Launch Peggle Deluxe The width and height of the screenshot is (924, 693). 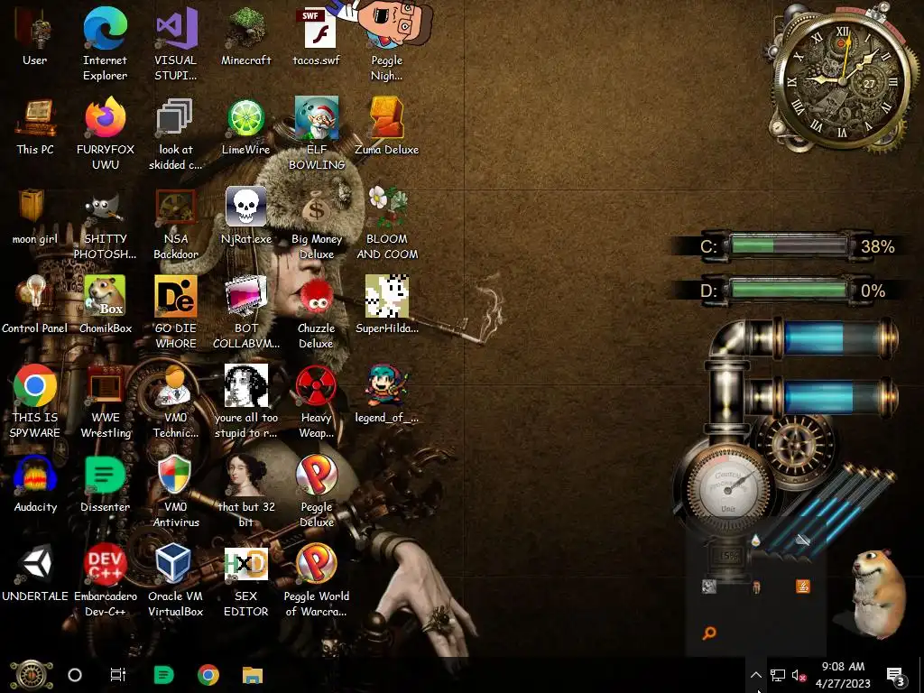[317, 491]
